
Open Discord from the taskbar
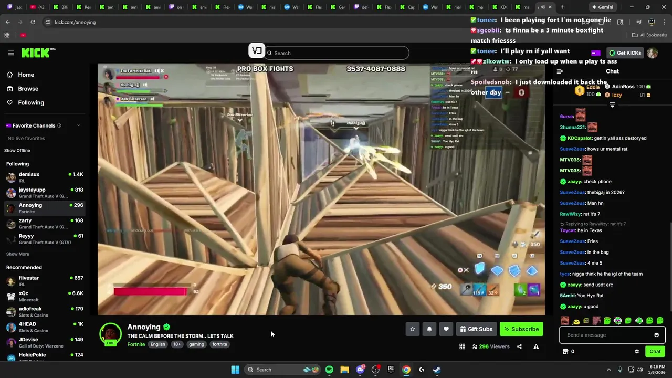click(x=360, y=370)
